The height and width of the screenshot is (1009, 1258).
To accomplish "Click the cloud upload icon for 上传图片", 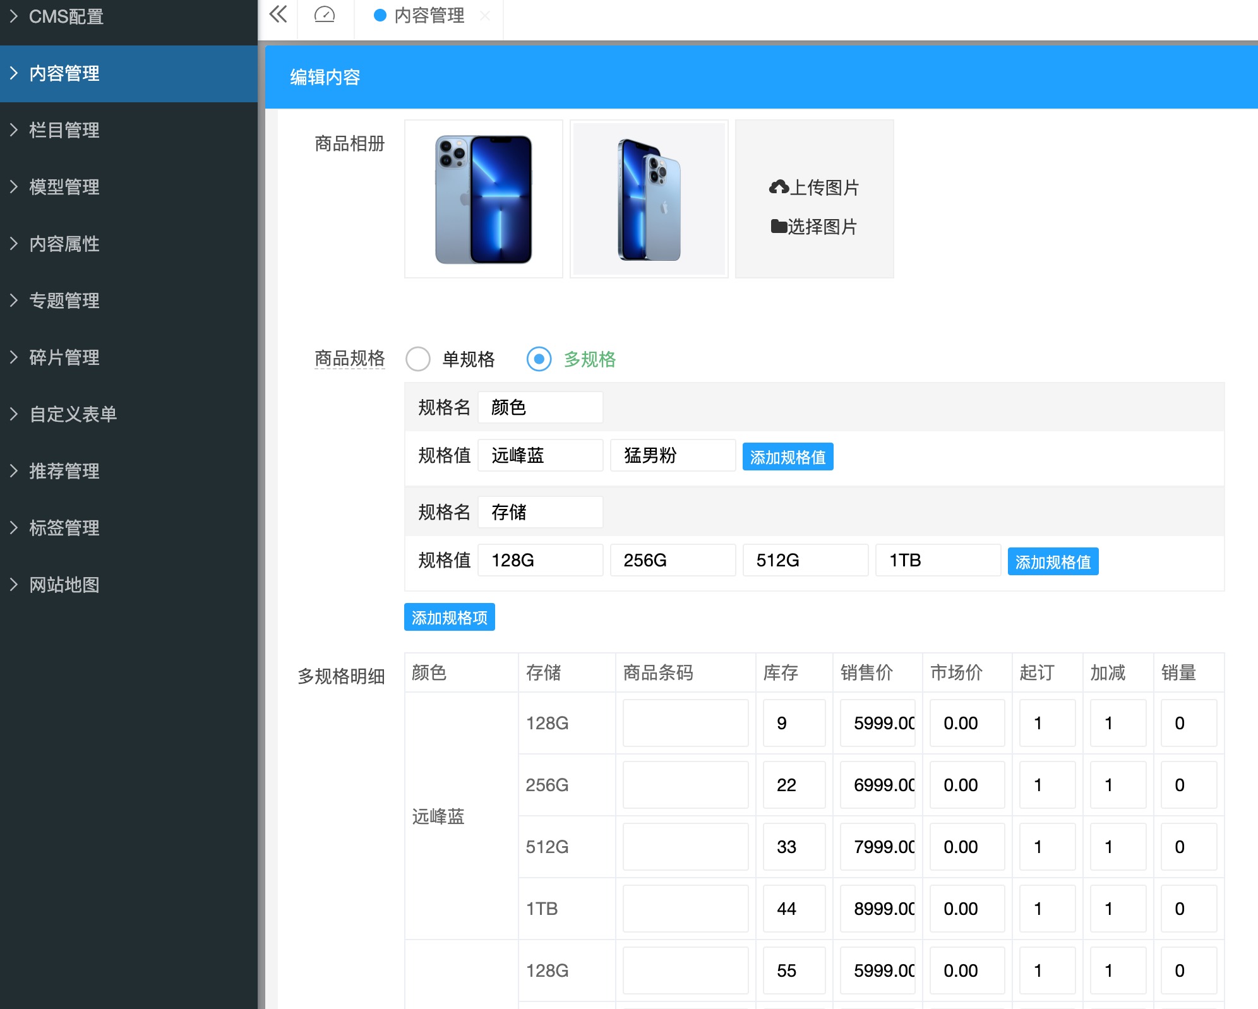I will point(779,187).
